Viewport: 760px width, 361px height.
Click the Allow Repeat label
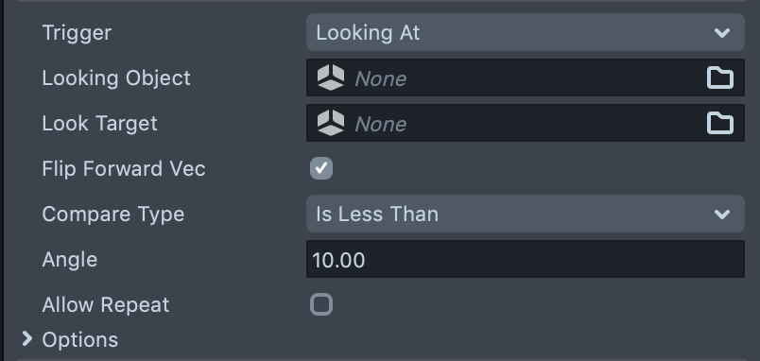[x=106, y=305]
